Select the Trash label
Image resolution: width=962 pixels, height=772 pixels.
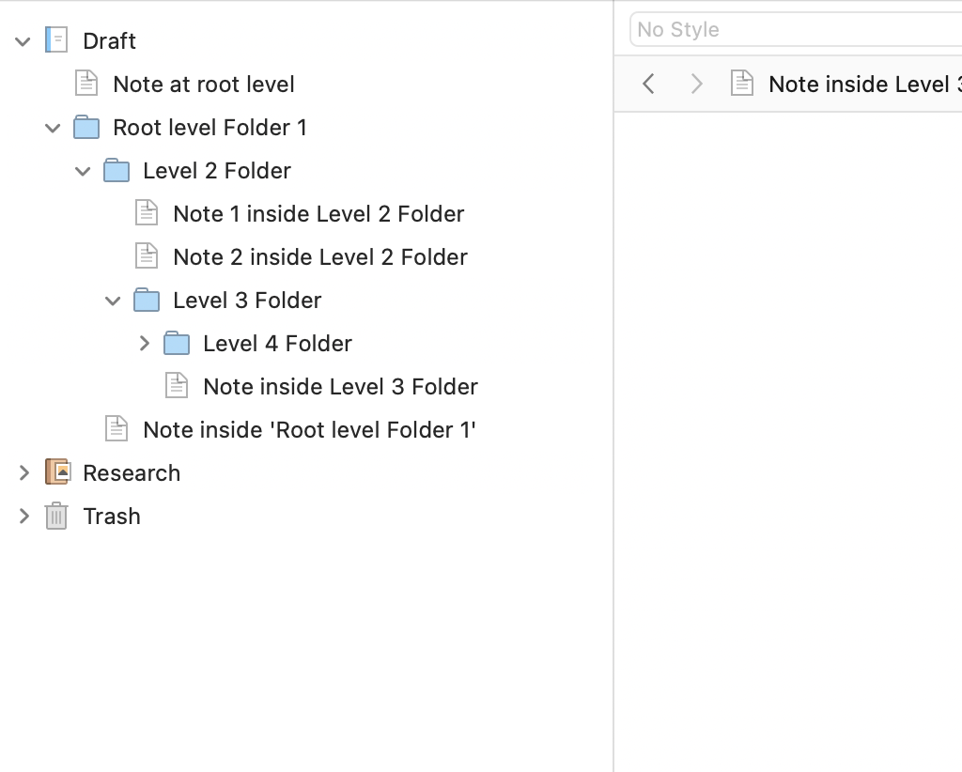[x=112, y=517]
